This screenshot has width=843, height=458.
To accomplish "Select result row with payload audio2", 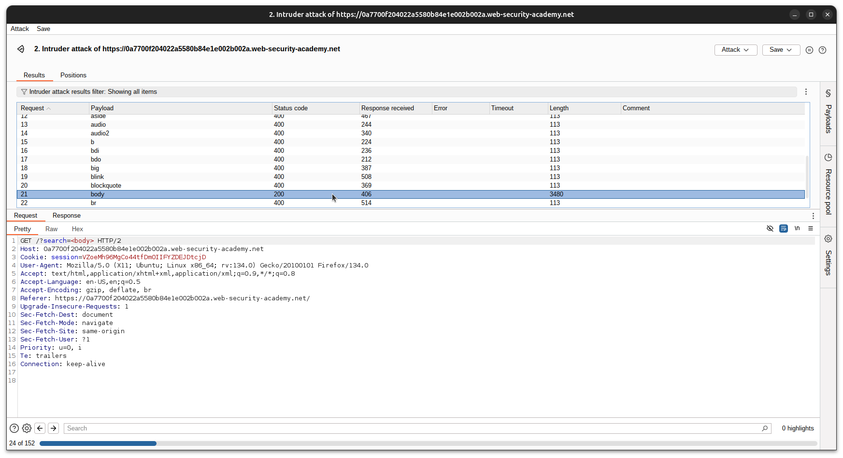I will pos(411,133).
